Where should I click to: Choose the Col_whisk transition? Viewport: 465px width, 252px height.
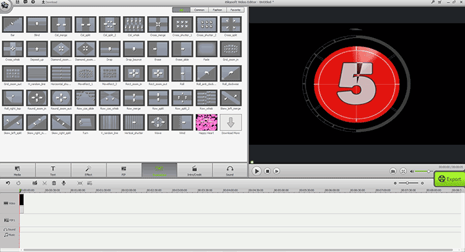pos(134,25)
